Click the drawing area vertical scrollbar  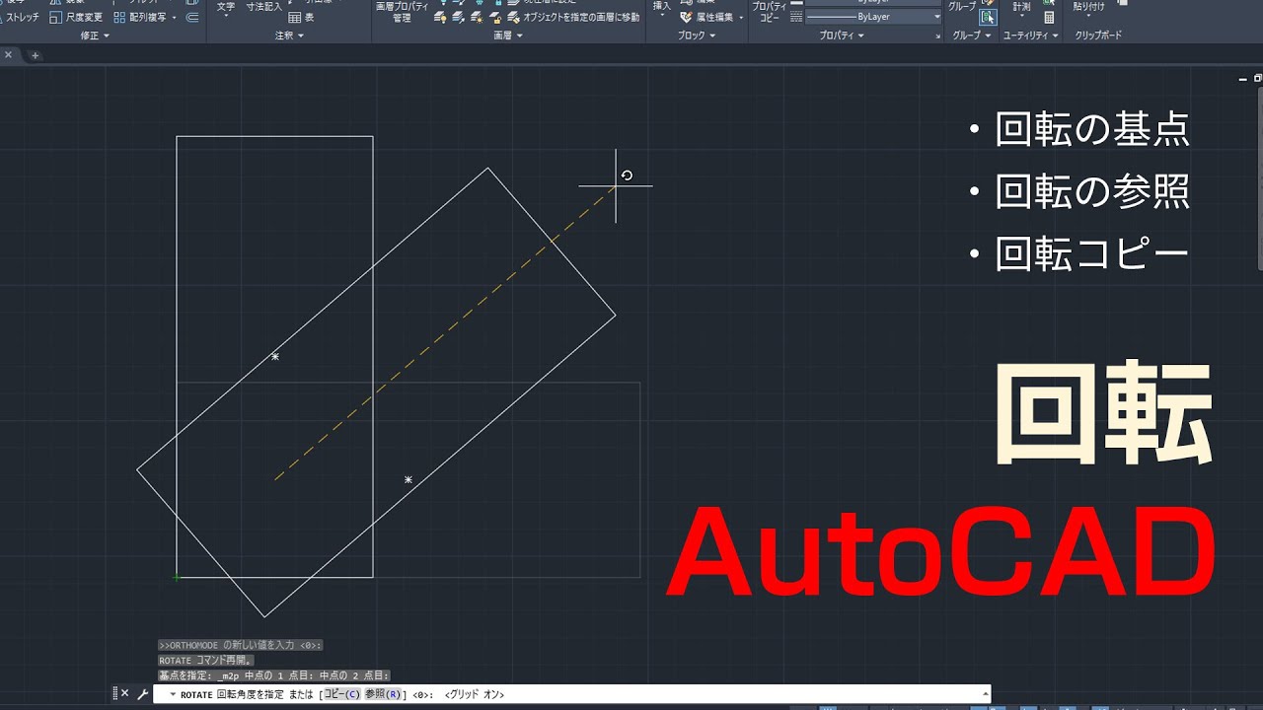(1259, 177)
